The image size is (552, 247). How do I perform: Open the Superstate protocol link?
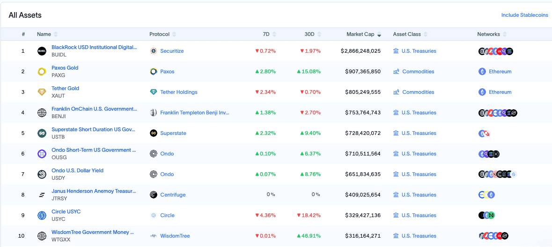coord(173,134)
